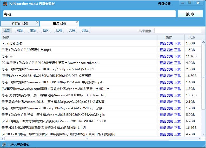
Task: Open 云播设置 cloud play settings
Action: [x=164, y=4]
